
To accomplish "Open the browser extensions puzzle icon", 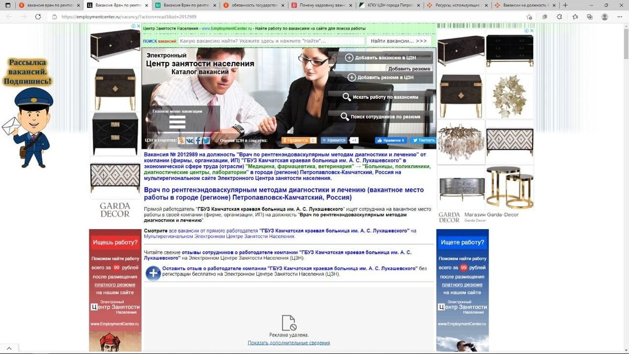I will (559, 17).
